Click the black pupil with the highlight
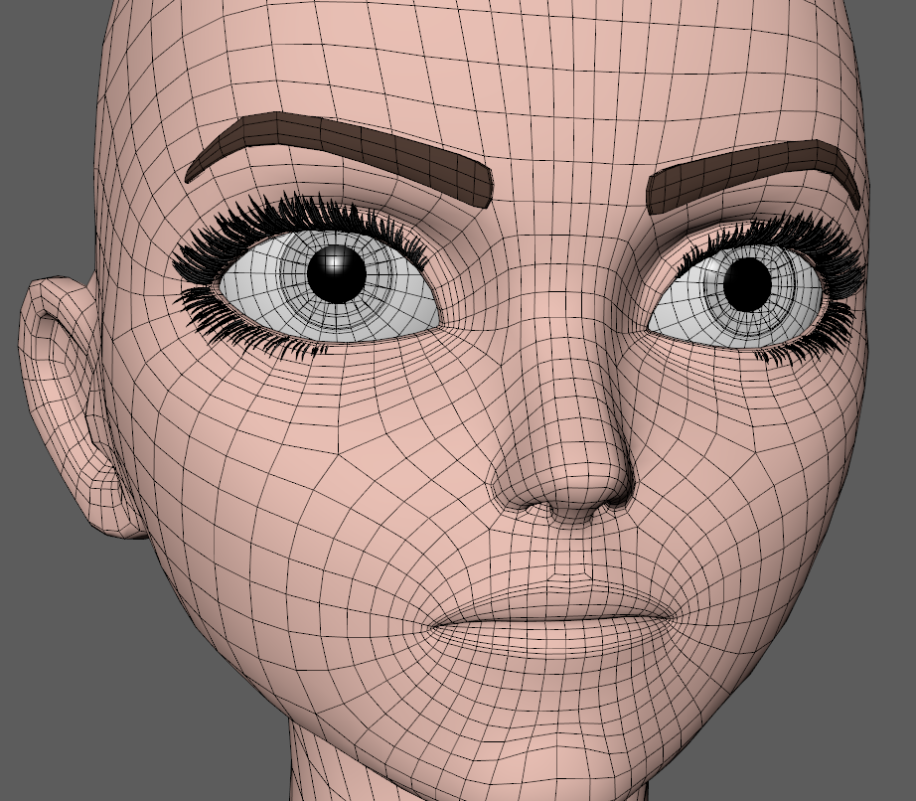 pyautogui.click(x=337, y=274)
